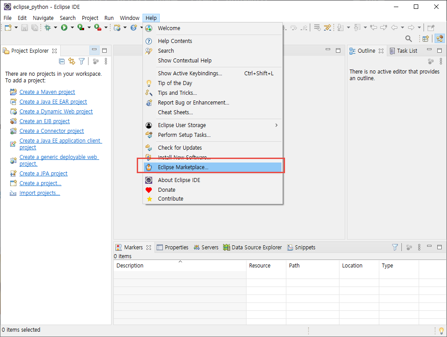Select Eclipse Marketplace... from Help menu
This screenshot has height=337, width=447.
pyautogui.click(x=213, y=167)
